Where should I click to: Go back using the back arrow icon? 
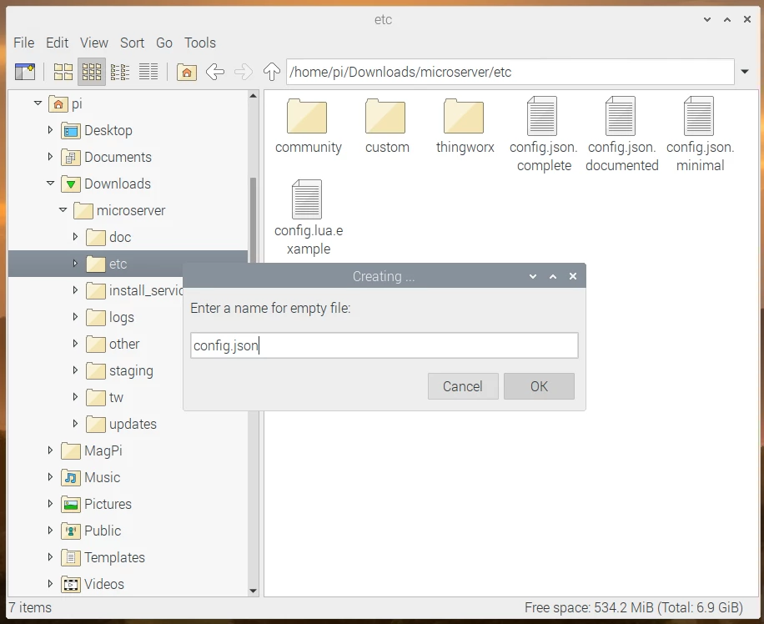pos(215,72)
